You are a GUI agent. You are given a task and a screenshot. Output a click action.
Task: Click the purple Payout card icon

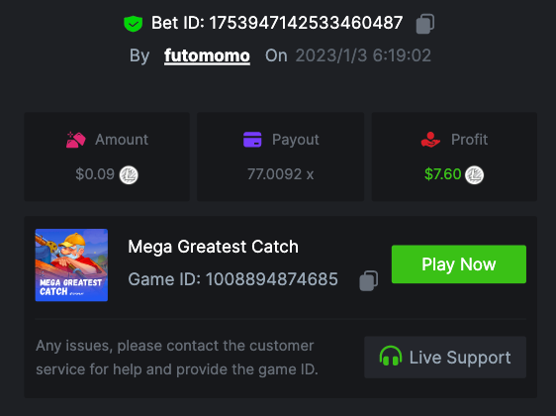click(x=252, y=140)
